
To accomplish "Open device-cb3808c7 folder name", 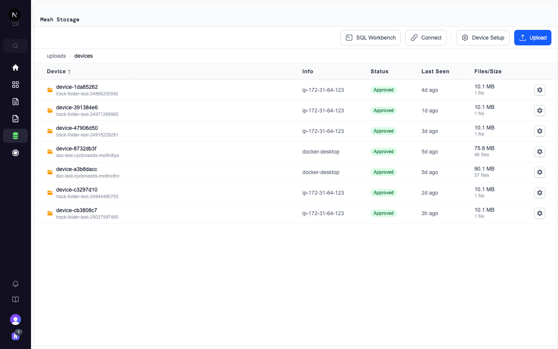I will click(x=77, y=210).
